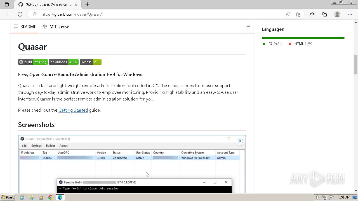The image size is (358, 201).
Task: Click the Quasar heading
Action: tap(32, 47)
